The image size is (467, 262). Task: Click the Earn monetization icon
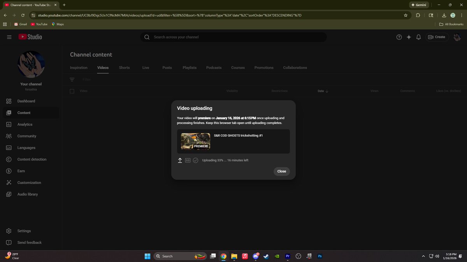tap(9, 171)
